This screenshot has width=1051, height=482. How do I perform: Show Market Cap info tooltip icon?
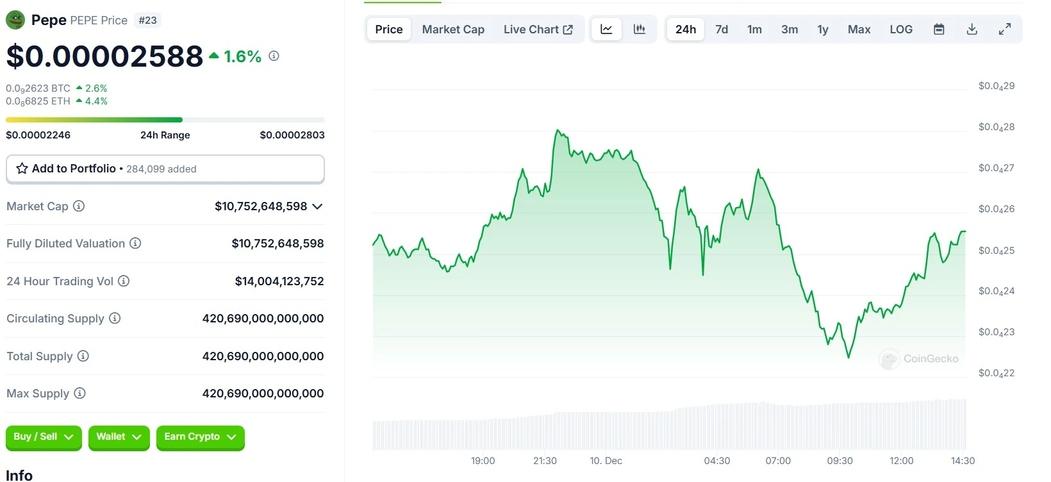79,206
